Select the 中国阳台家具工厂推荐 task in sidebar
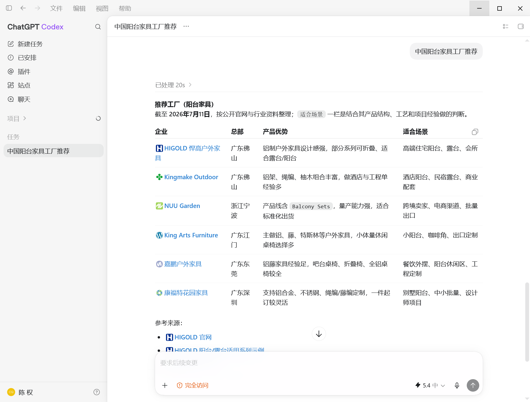Viewport: 530px width, 402px height. pos(53,151)
